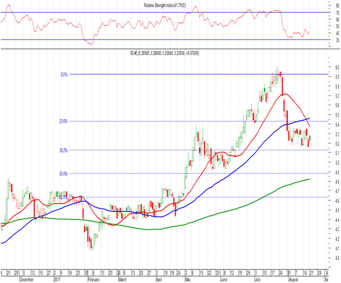
Task: Select the solid 0.0% Fibonacci retracement line
Action: pos(199,74)
